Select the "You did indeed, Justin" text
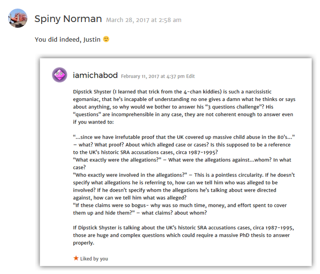Image resolution: width=320 pixels, height=274 pixels. pyautogui.click(x=68, y=39)
